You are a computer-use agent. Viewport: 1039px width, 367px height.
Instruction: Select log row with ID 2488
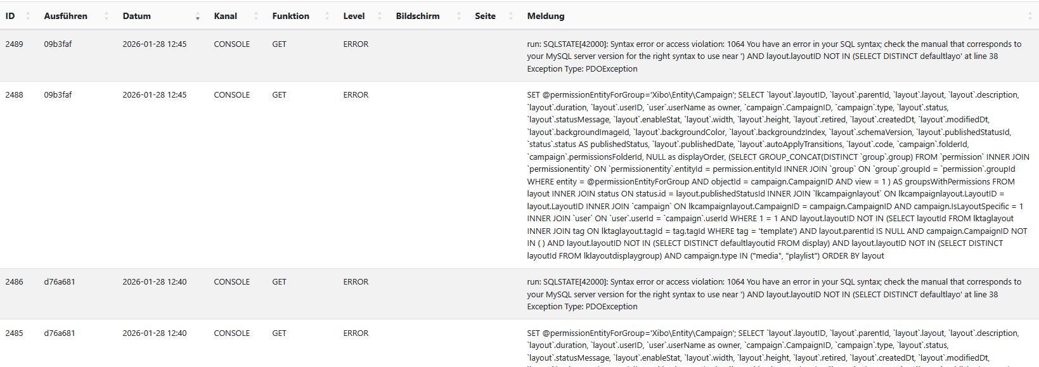[14, 95]
